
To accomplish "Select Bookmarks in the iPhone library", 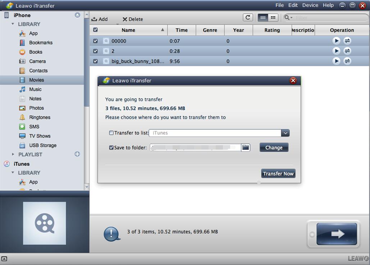I will (41, 43).
